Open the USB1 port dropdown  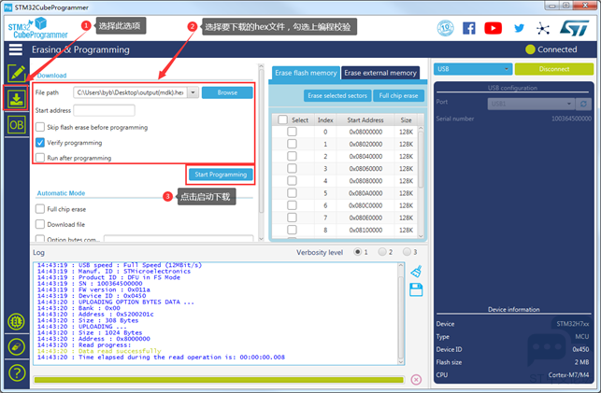531,104
